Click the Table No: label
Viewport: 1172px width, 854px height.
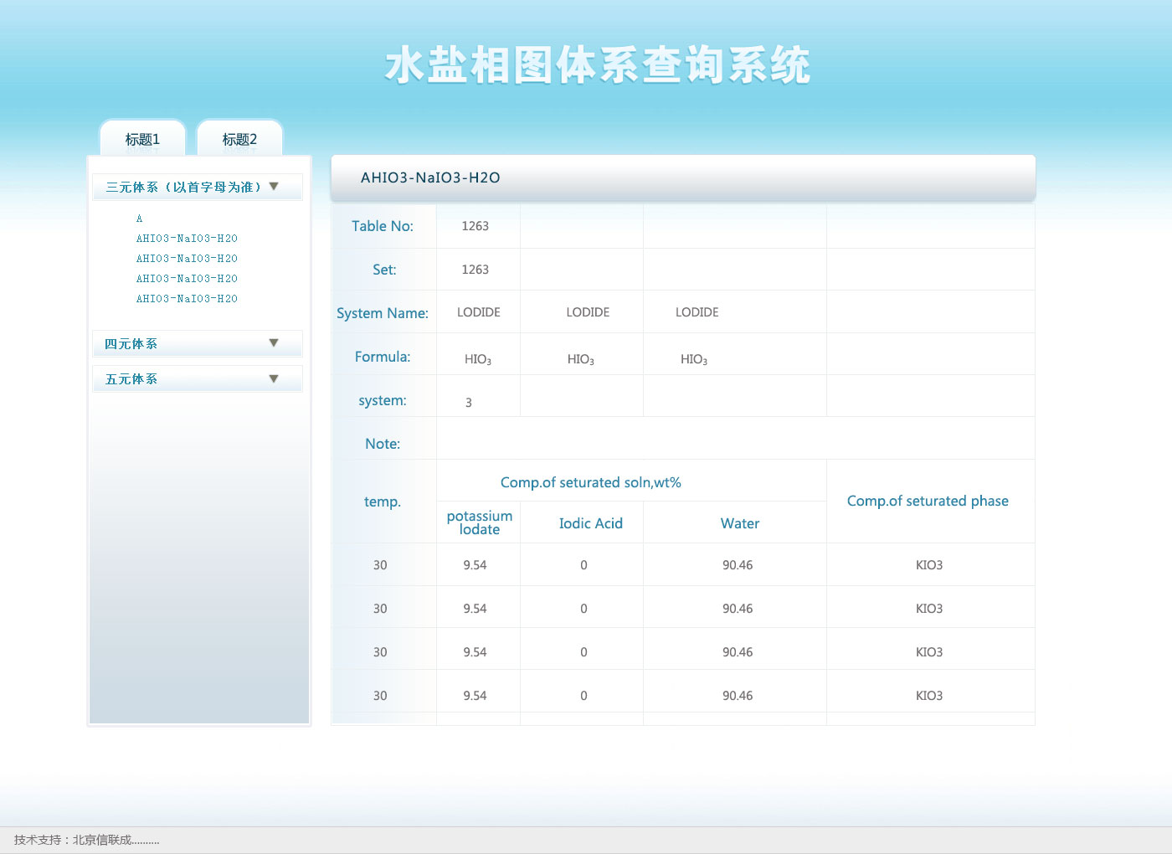383,226
